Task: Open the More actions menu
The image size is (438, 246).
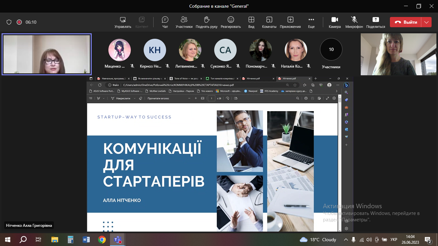Action: 311,22
